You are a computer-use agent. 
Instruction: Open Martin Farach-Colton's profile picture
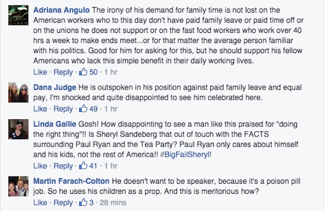click(18, 186)
